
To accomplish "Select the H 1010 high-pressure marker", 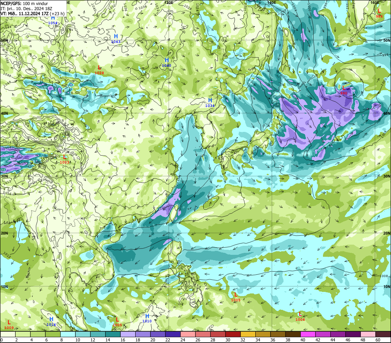I will pyautogui.click(x=147, y=318).
